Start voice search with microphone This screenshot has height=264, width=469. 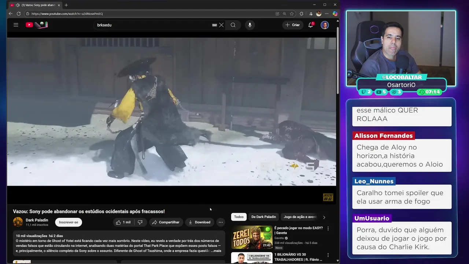click(x=250, y=25)
